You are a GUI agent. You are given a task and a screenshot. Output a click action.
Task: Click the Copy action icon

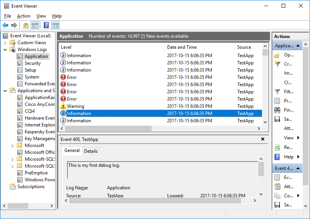pos(277,196)
